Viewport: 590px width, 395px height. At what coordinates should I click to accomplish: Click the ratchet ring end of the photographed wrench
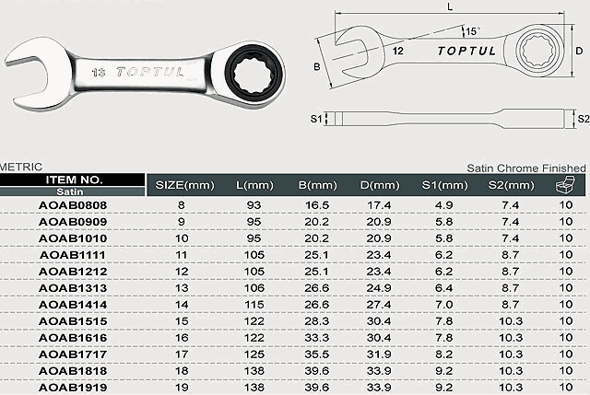click(250, 67)
